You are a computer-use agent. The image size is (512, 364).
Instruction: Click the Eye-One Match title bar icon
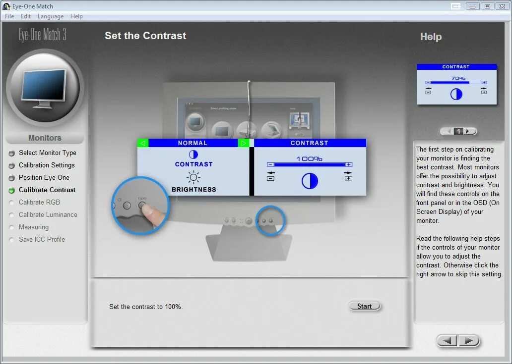point(6,6)
